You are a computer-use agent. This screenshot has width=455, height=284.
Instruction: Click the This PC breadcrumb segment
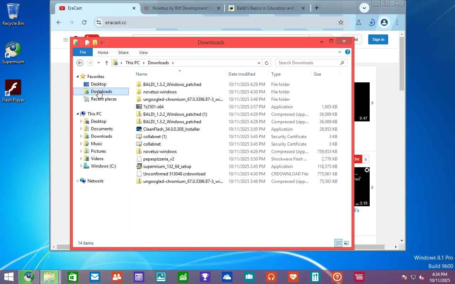click(x=132, y=63)
